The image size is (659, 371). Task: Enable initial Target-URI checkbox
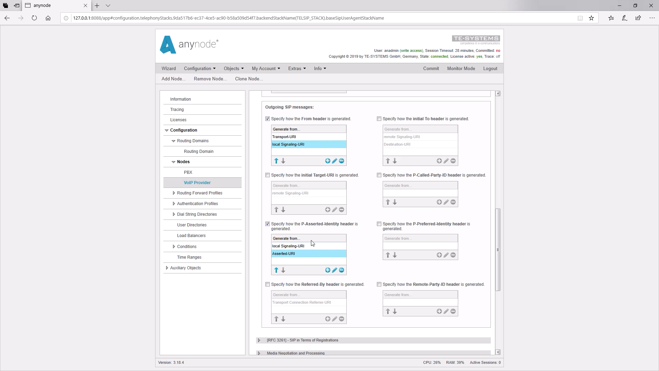267,175
